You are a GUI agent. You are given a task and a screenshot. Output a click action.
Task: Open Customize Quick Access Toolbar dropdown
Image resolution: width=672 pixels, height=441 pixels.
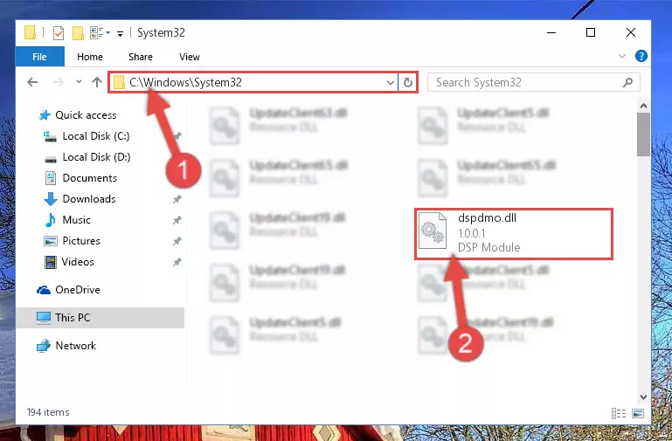click(120, 33)
